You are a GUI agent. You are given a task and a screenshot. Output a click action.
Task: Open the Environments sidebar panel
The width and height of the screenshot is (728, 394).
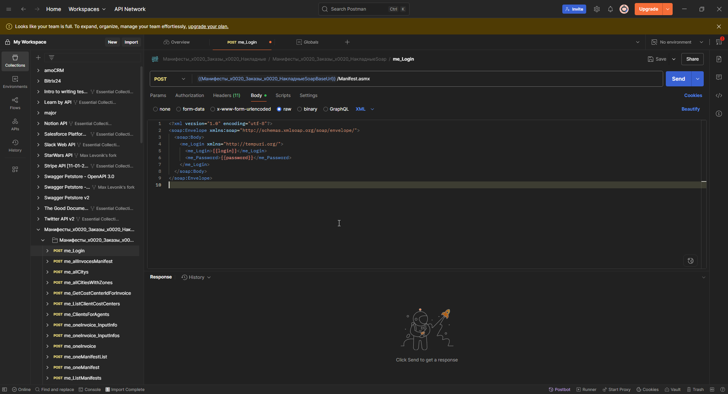tap(15, 82)
